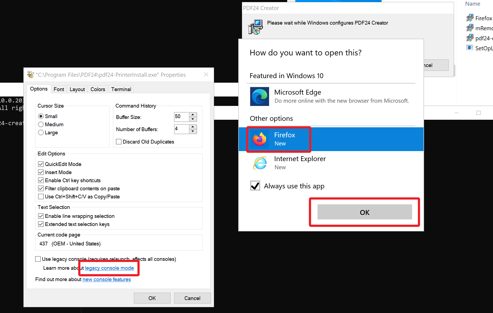Screen dimensions: 493x313
Task: Click the Properties title bar icon
Action: click(31, 75)
